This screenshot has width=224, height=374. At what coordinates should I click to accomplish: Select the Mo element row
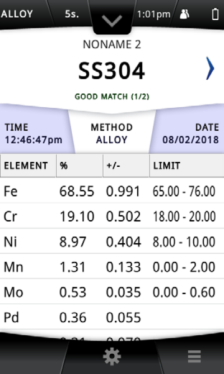(112, 292)
